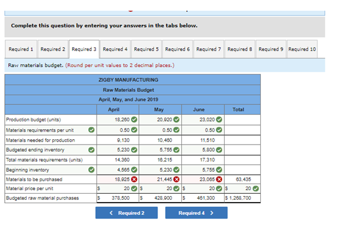Select the Required 3 tab
The image size is (352, 231).
84,49
